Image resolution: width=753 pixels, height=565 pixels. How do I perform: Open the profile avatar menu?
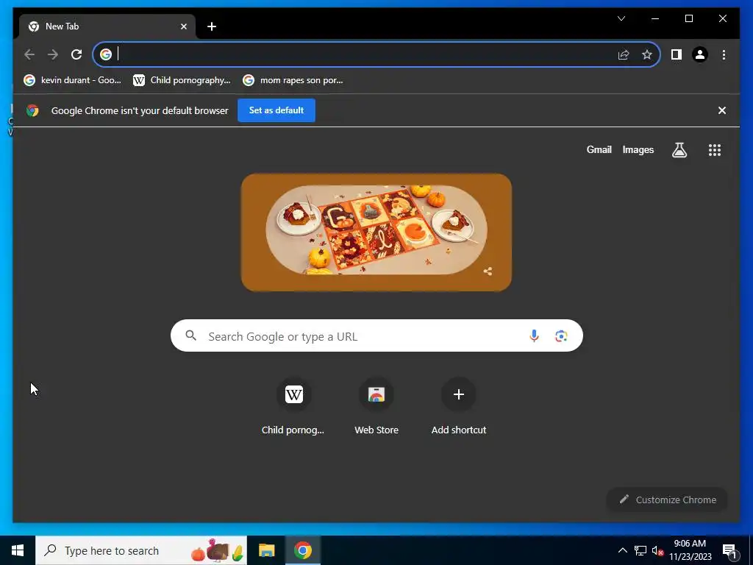pyautogui.click(x=700, y=54)
